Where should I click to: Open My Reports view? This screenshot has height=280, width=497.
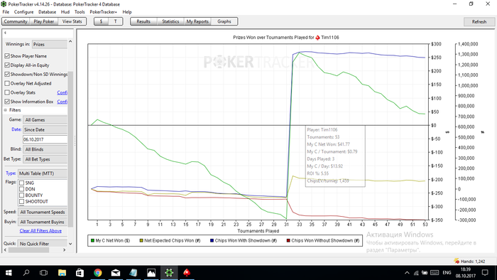click(x=197, y=21)
